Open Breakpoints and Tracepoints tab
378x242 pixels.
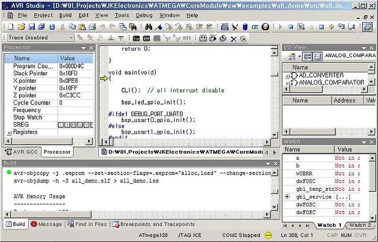[x=153, y=224]
